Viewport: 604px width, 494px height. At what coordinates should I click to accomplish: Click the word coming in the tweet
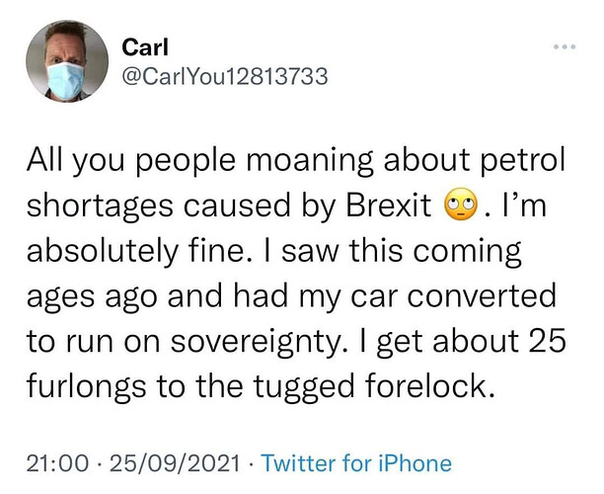click(x=467, y=251)
